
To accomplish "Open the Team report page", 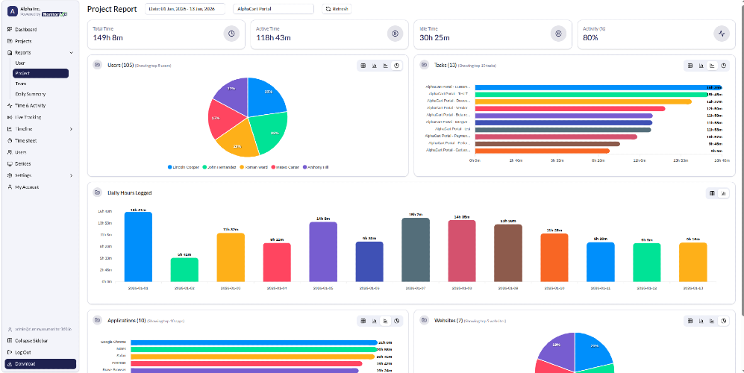I will [21, 84].
